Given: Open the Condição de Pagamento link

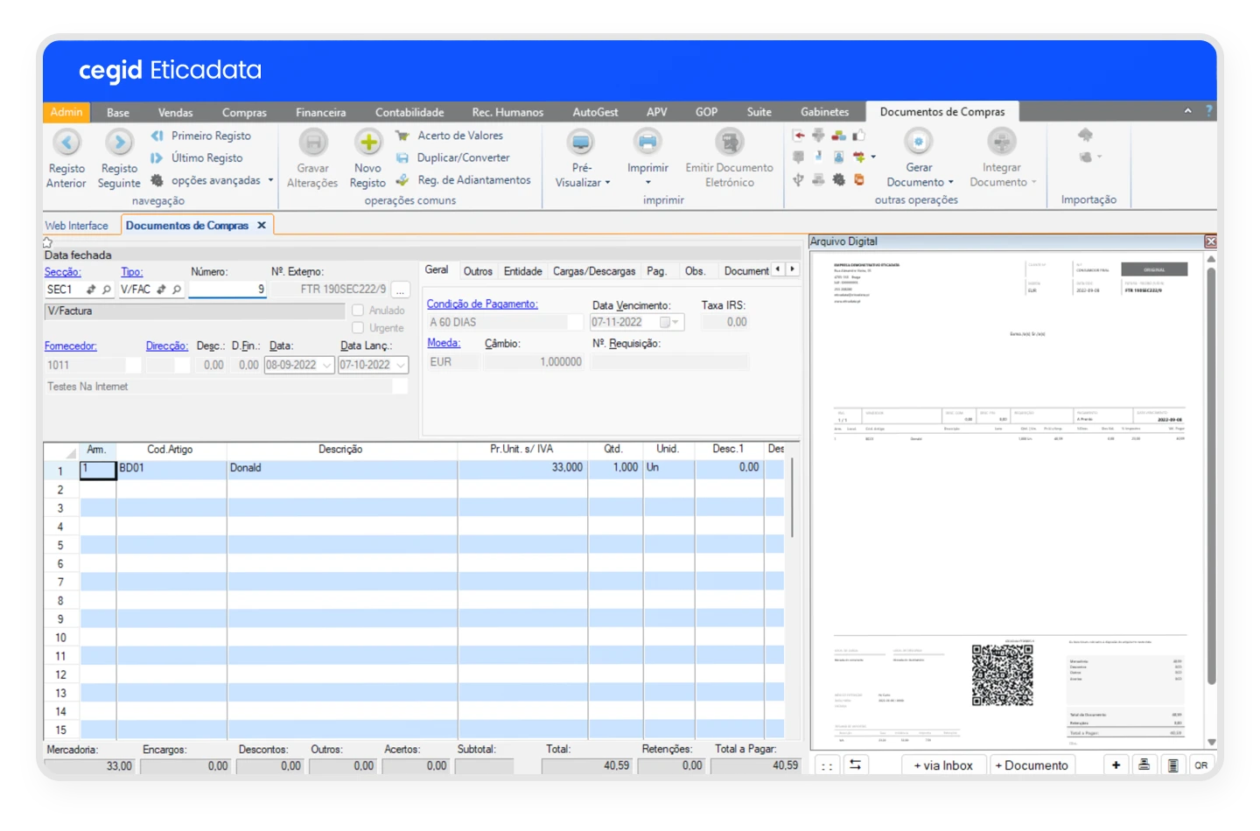Looking at the screenshot, I should point(482,304).
